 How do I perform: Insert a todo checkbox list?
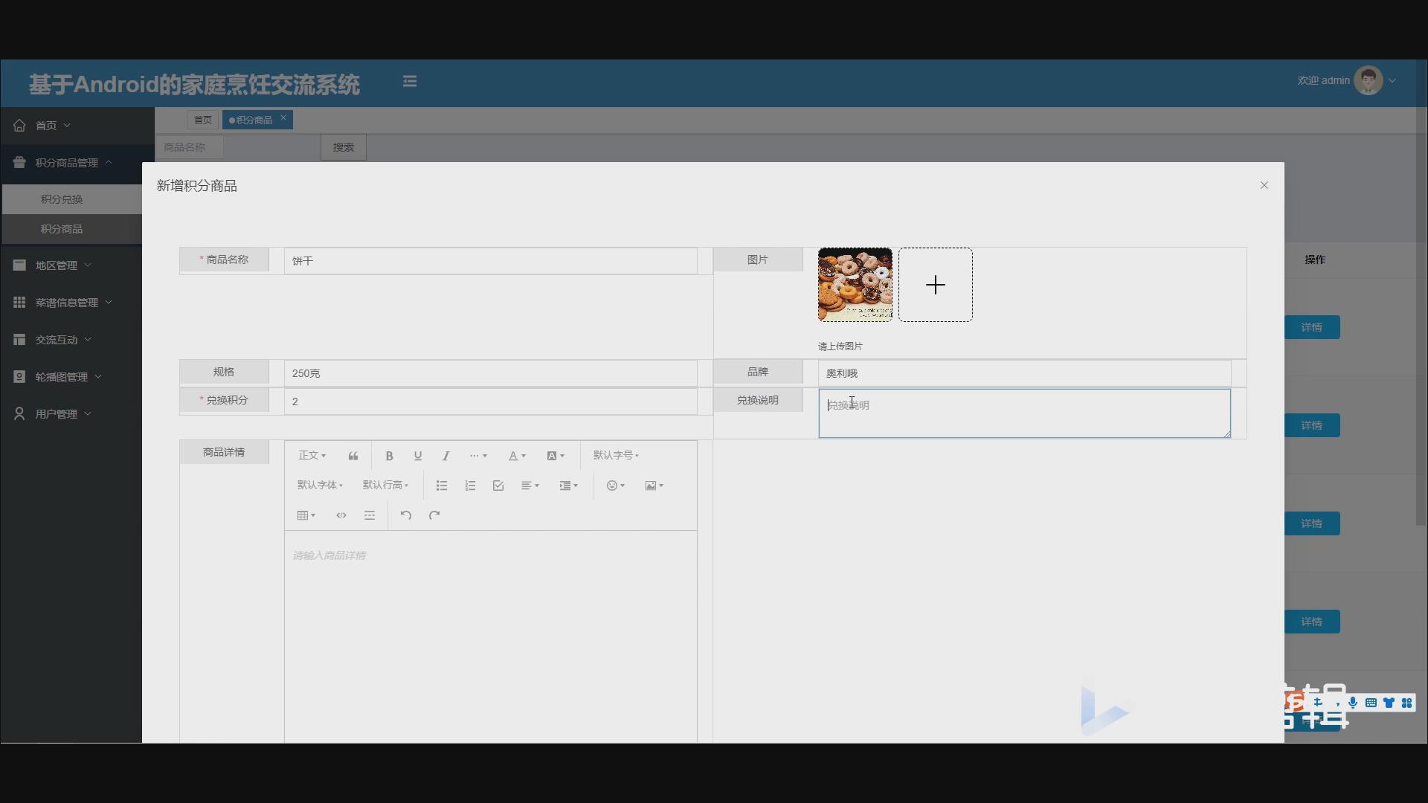(x=498, y=486)
